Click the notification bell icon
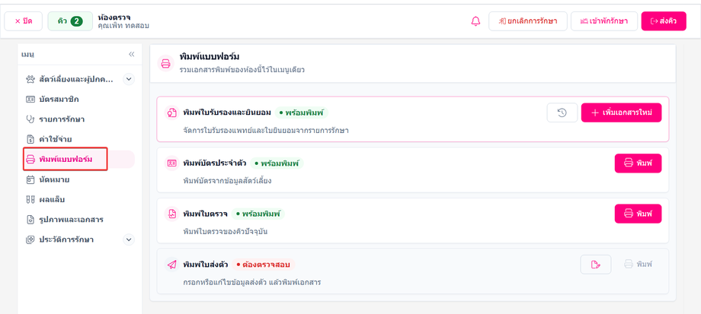 click(x=475, y=21)
